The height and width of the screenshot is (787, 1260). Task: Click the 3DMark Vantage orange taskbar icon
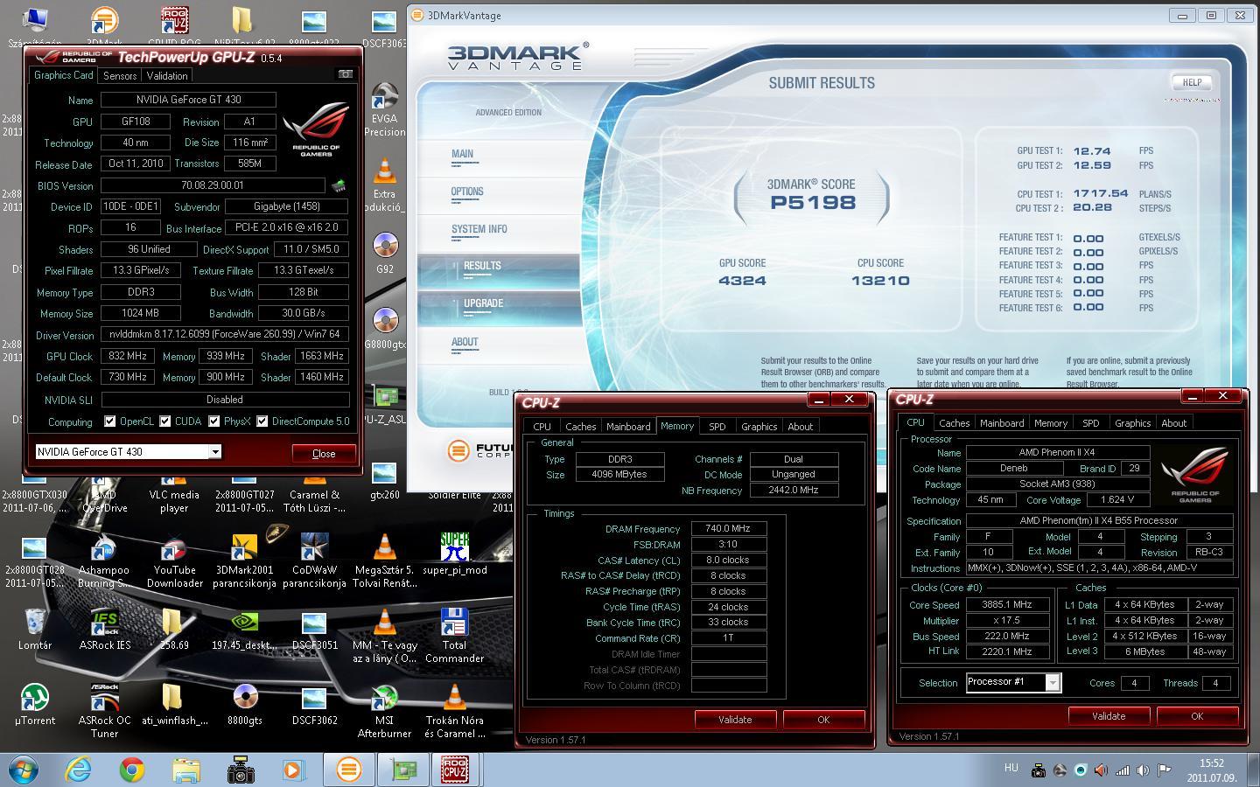348,770
